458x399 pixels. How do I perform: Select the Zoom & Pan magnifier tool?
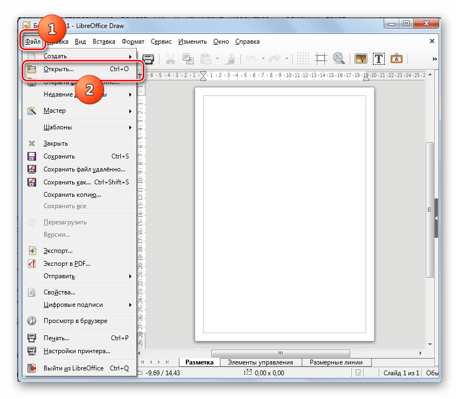338,58
